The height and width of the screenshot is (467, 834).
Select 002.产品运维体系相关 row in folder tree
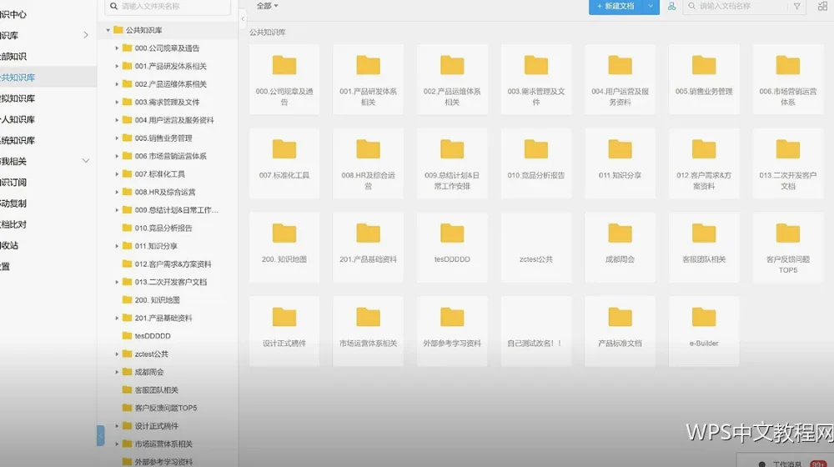pos(168,84)
